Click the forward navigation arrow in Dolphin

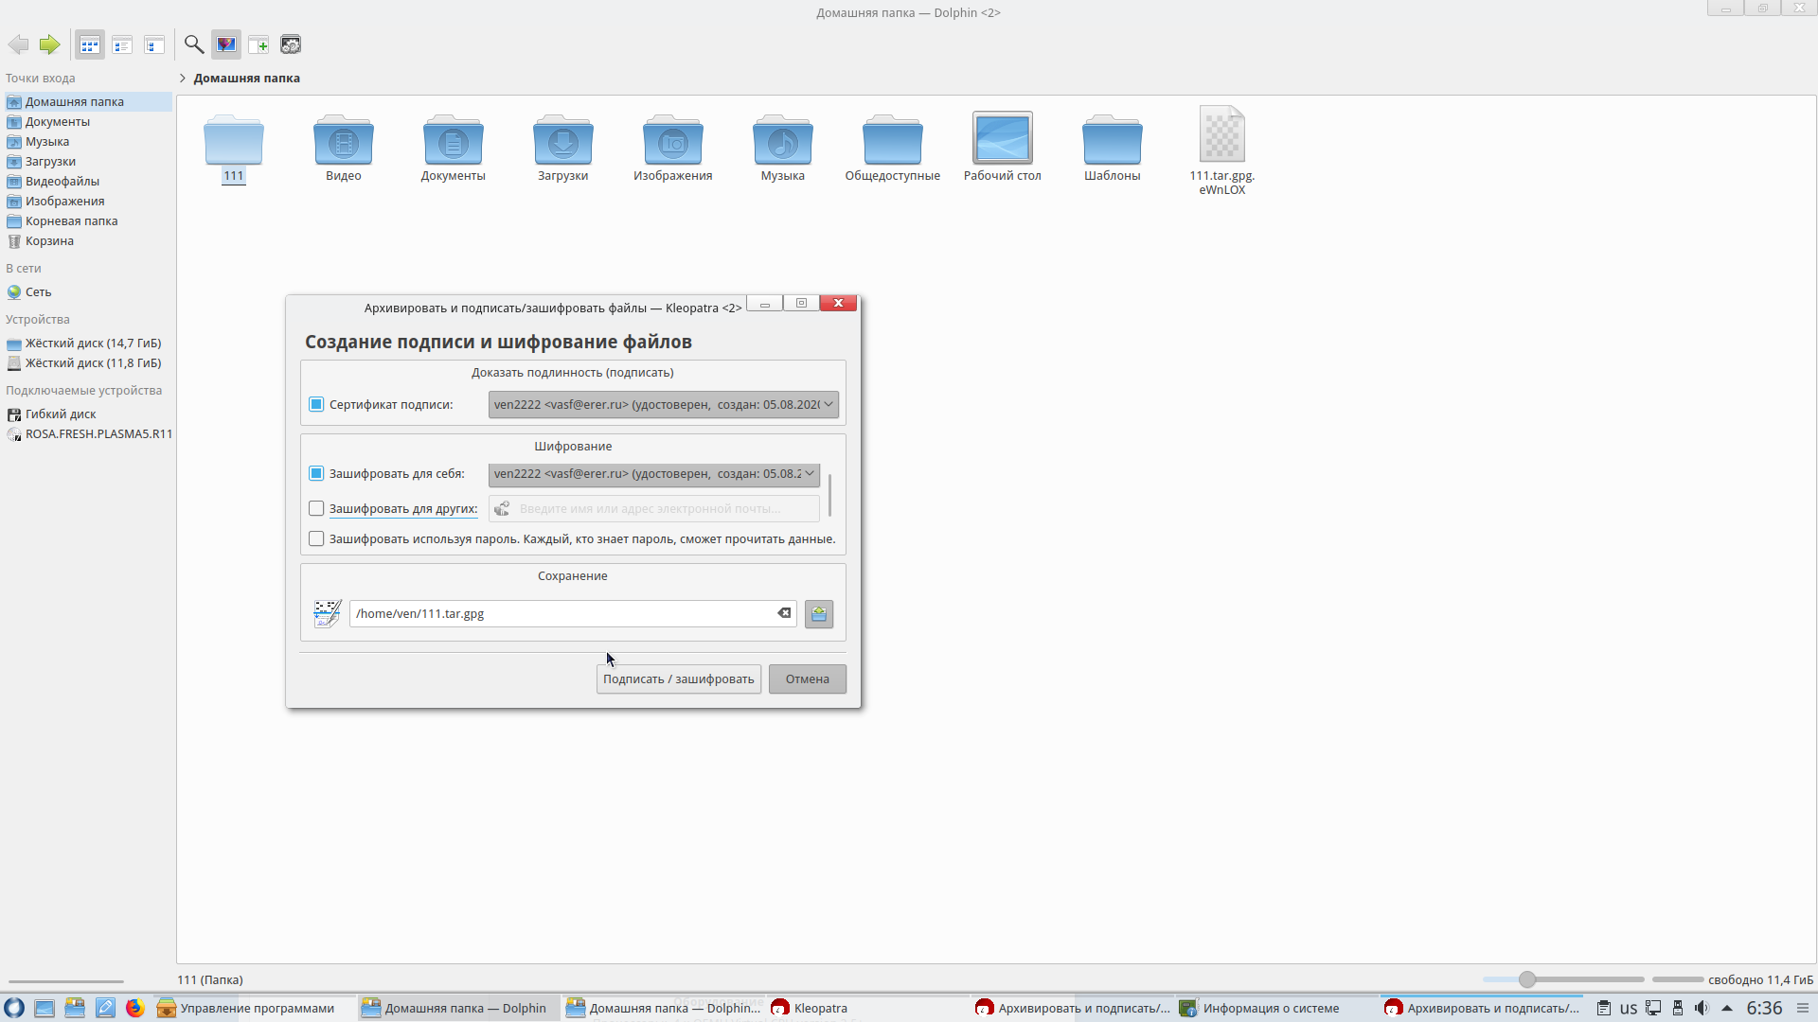pyautogui.click(x=49, y=44)
